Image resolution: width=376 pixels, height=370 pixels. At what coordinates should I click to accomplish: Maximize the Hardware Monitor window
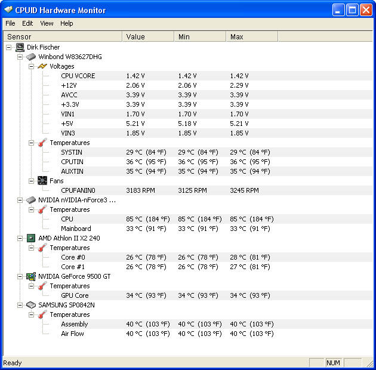pos(352,10)
